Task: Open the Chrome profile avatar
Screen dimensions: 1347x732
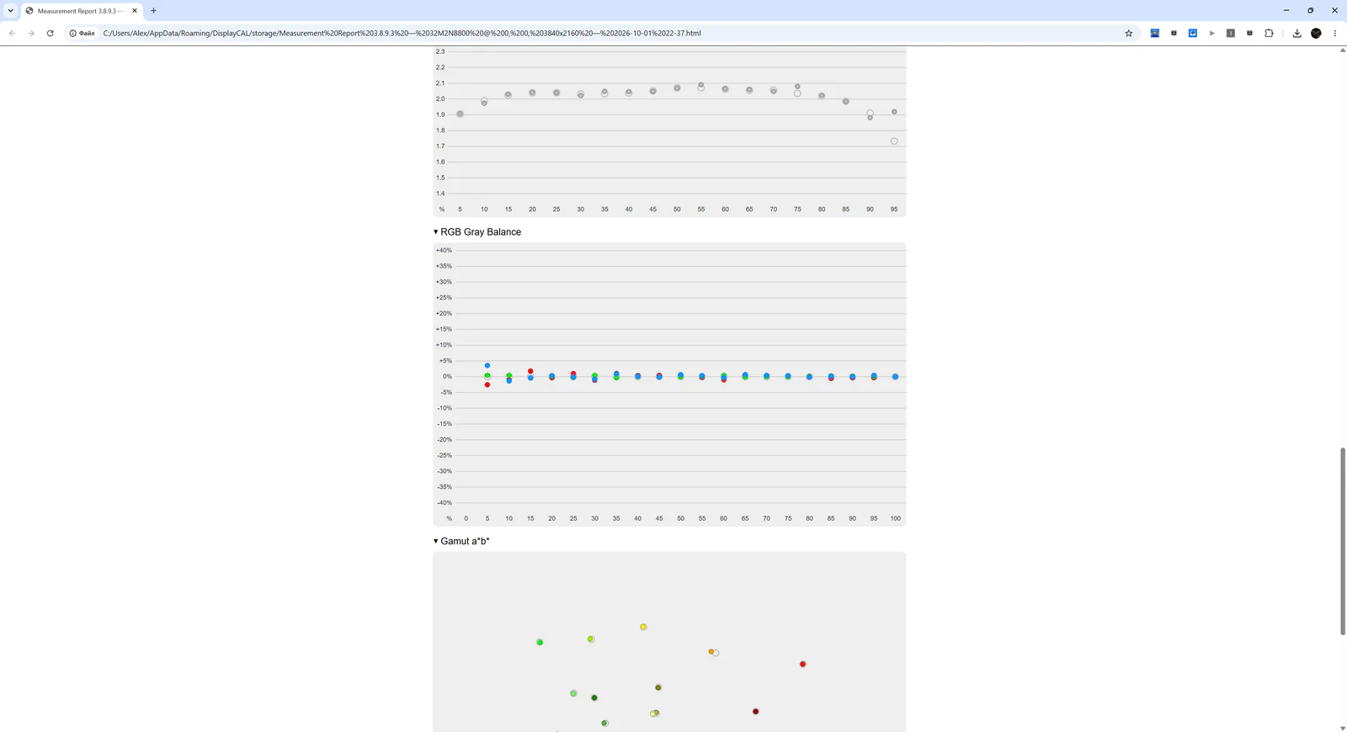Action: click(x=1316, y=33)
